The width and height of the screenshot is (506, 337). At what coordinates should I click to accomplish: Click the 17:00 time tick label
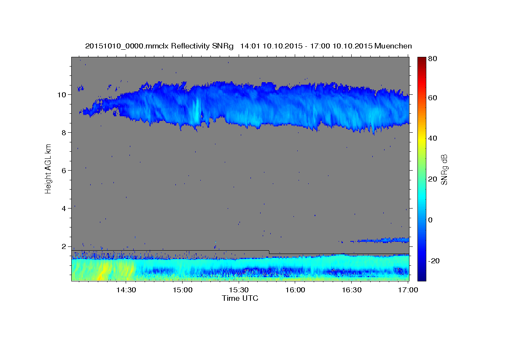[x=408, y=290]
